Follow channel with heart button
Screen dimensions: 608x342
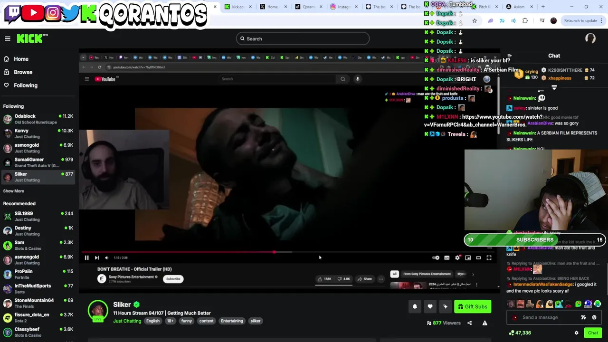click(430, 306)
